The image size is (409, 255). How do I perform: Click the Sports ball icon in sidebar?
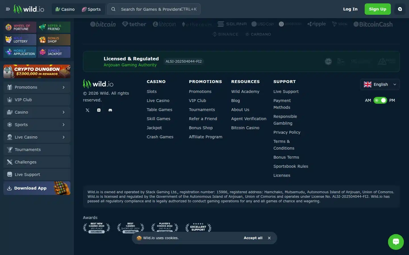(10, 125)
